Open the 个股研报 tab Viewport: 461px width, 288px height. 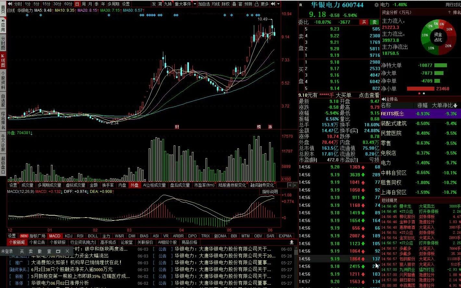(x=58, y=242)
